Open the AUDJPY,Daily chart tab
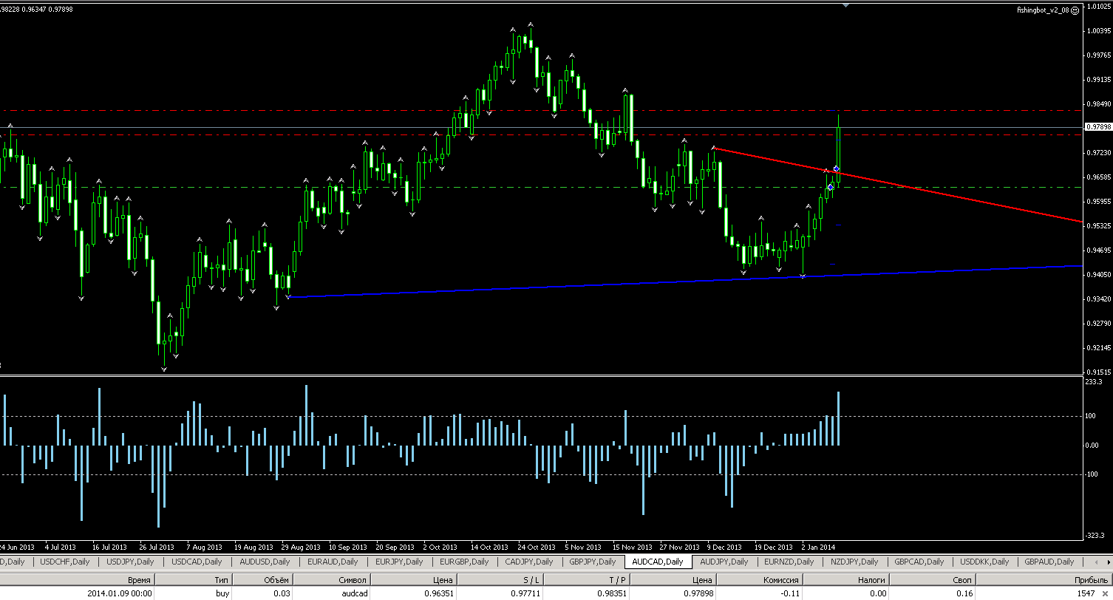The width and height of the screenshot is (1113, 600). 726,562
